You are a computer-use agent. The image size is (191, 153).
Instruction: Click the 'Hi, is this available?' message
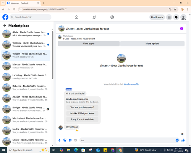[x=75, y=93]
